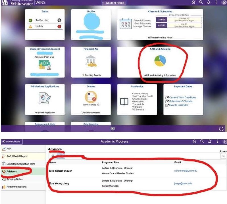Click Home icon in Academic Progress header
Image resolution: width=227 pixels, height=204 pixels.
(x=194, y=141)
